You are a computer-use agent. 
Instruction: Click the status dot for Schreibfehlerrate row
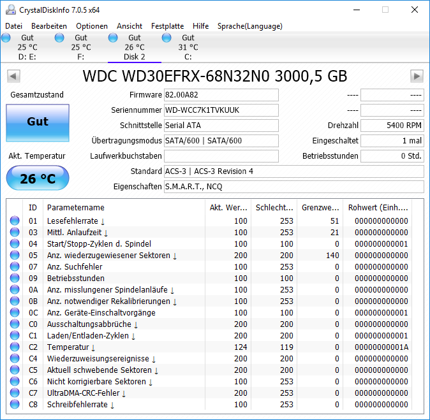click(x=15, y=404)
